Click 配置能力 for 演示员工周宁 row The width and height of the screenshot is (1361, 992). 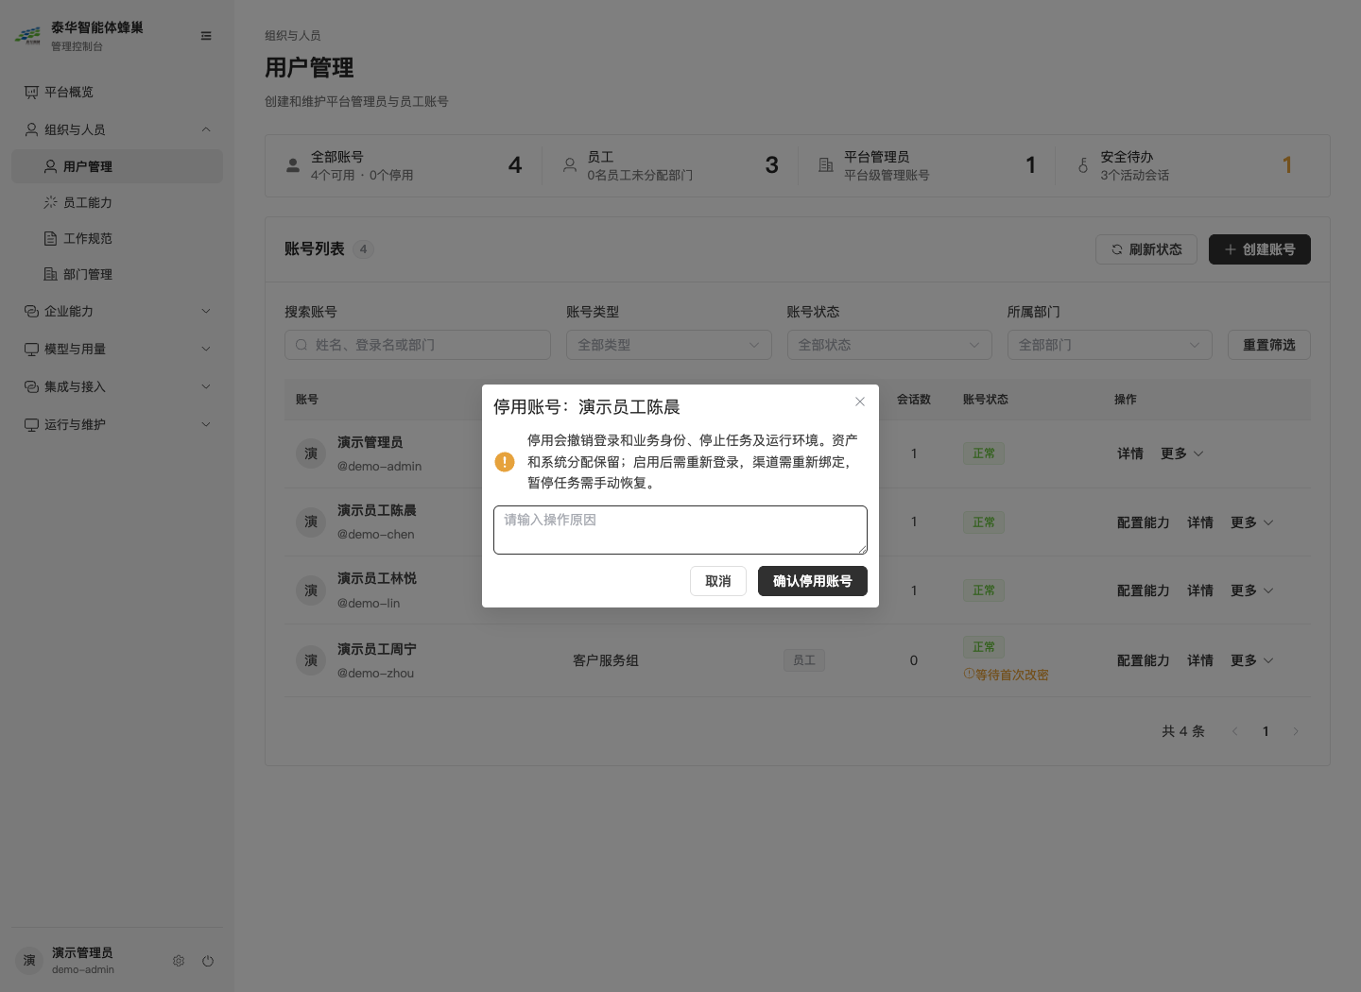tap(1144, 660)
